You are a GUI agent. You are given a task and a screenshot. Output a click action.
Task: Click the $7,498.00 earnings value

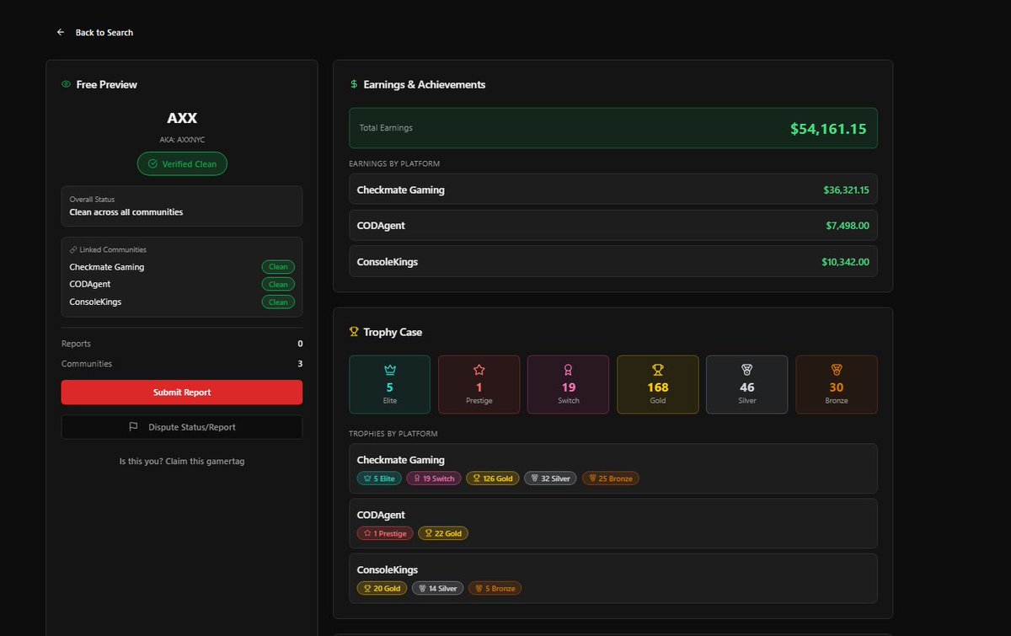pyautogui.click(x=848, y=226)
